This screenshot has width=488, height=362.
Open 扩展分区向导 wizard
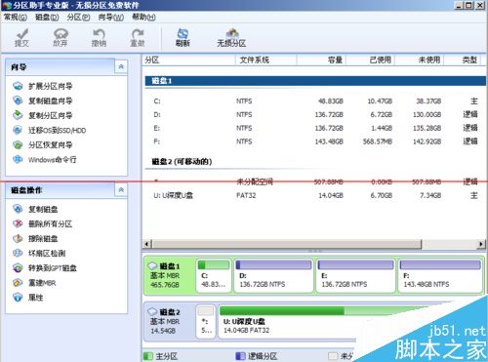point(42,86)
